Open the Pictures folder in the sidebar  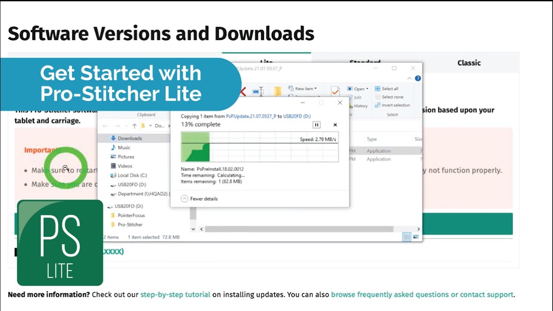tap(126, 157)
